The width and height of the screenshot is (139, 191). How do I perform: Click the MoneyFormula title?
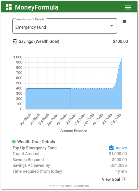point(36,7)
